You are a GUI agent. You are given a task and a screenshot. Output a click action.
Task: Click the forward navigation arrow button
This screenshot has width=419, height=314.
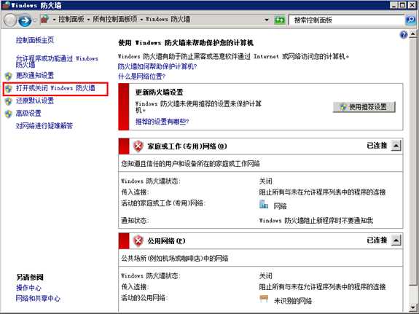click(x=25, y=20)
